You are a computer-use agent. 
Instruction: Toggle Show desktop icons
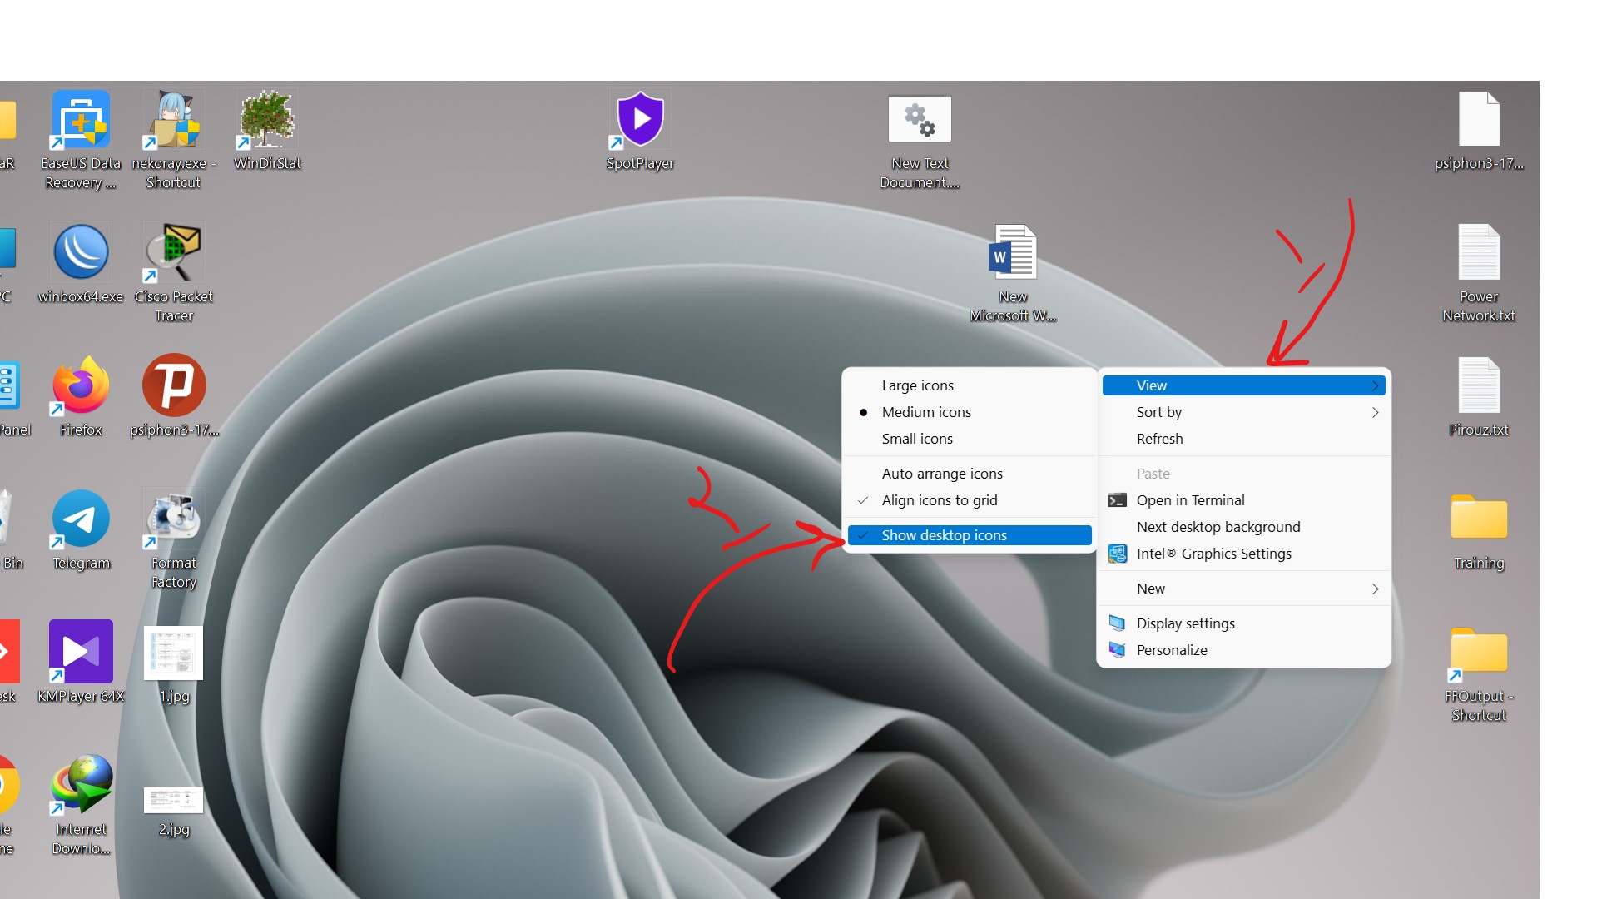pyautogui.click(x=970, y=535)
